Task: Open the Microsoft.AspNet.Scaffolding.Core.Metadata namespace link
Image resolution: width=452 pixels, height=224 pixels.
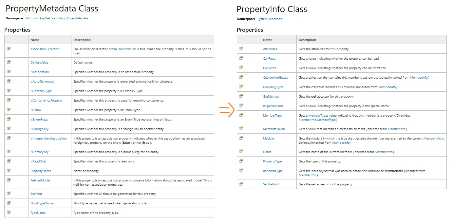Action: point(56,18)
